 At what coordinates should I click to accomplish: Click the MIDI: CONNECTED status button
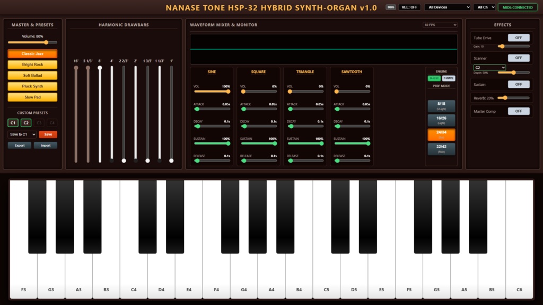[x=518, y=7]
